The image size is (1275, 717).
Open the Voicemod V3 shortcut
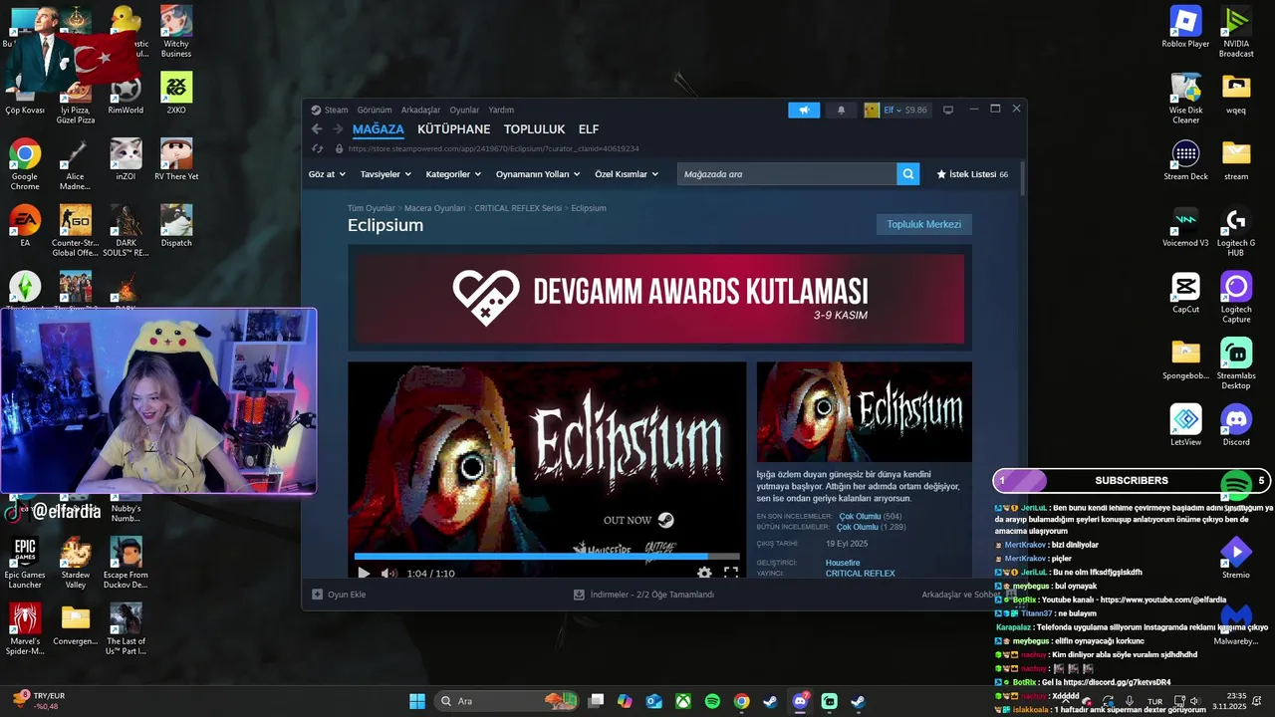1185,226
